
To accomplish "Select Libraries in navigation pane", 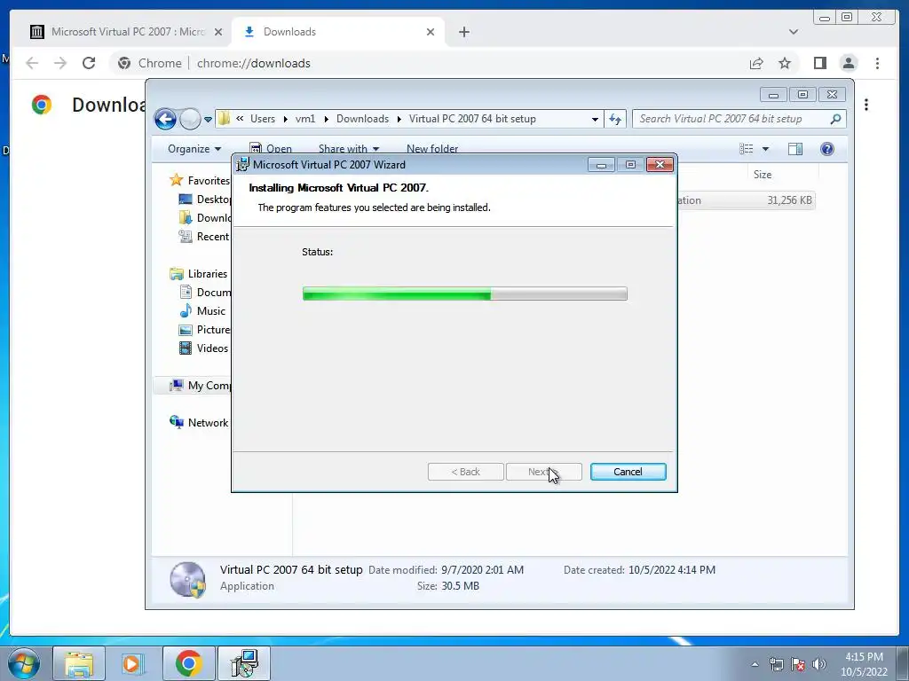I will [198, 274].
